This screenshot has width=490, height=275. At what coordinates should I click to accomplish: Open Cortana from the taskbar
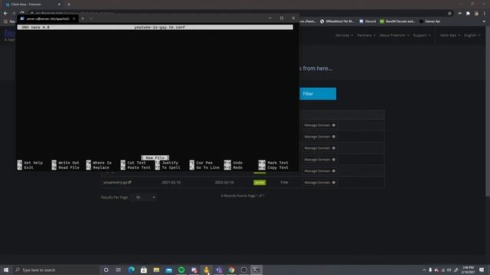(106, 270)
